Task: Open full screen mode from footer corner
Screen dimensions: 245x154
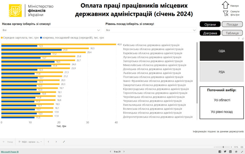Action: pyautogui.click(x=242, y=151)
